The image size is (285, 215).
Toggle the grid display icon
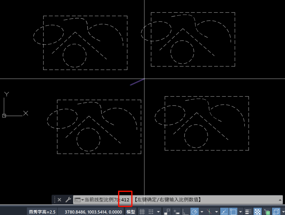point(142,212)
